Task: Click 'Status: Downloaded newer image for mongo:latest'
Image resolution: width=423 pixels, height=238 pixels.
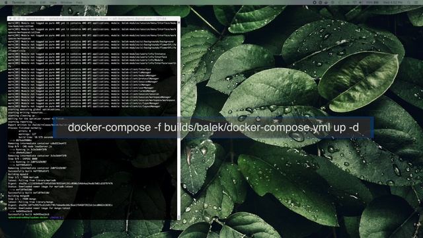Action: (x=40, y=208)
